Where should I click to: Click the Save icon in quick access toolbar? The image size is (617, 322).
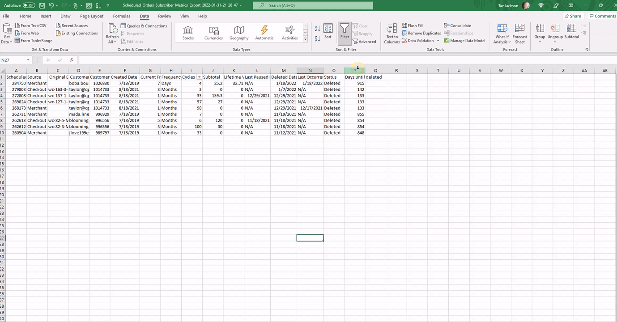pyautogui.click(x=42, y=5)
